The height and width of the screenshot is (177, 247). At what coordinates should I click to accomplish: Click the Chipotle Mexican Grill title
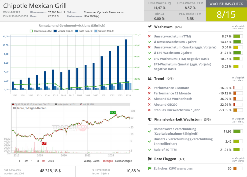(35, 6)
